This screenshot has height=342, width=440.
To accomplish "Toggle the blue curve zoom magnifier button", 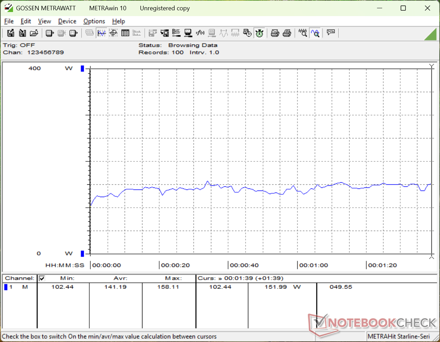I will pyautogui.click(x=315, y=33).
